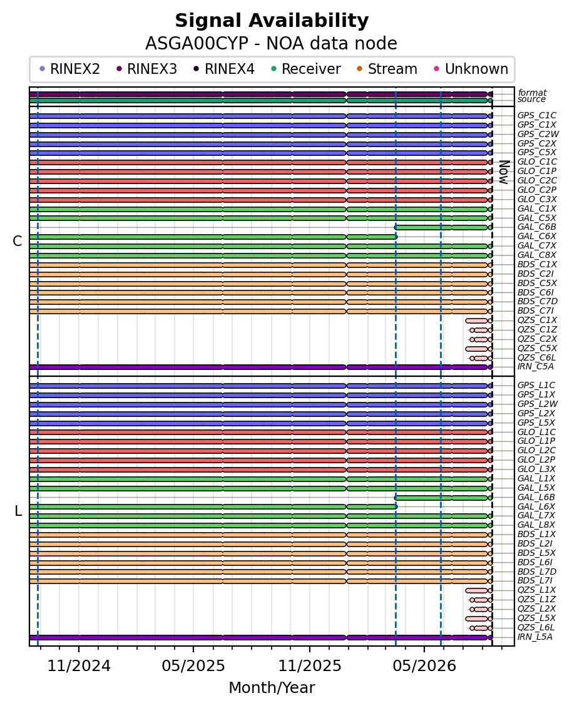This screenshot has height=708, width=572.
Task: Click the IRN_L5A row label
Action: (535, 637)
